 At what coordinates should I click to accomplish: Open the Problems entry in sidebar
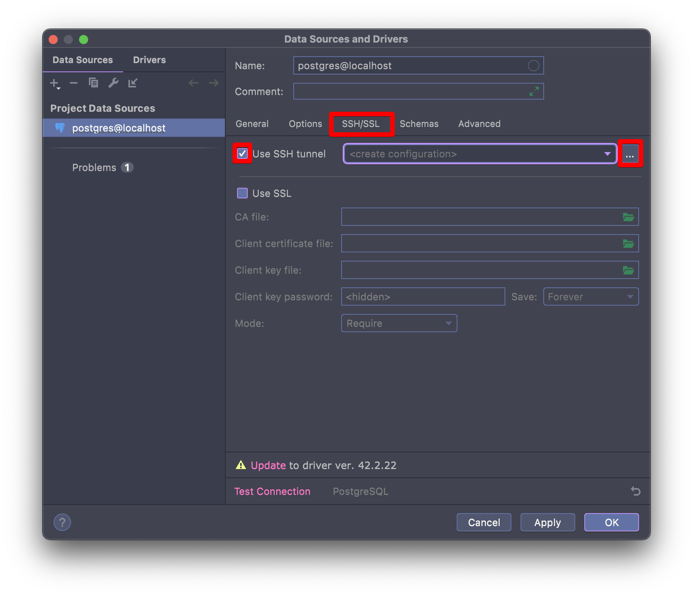click(94, 168)
